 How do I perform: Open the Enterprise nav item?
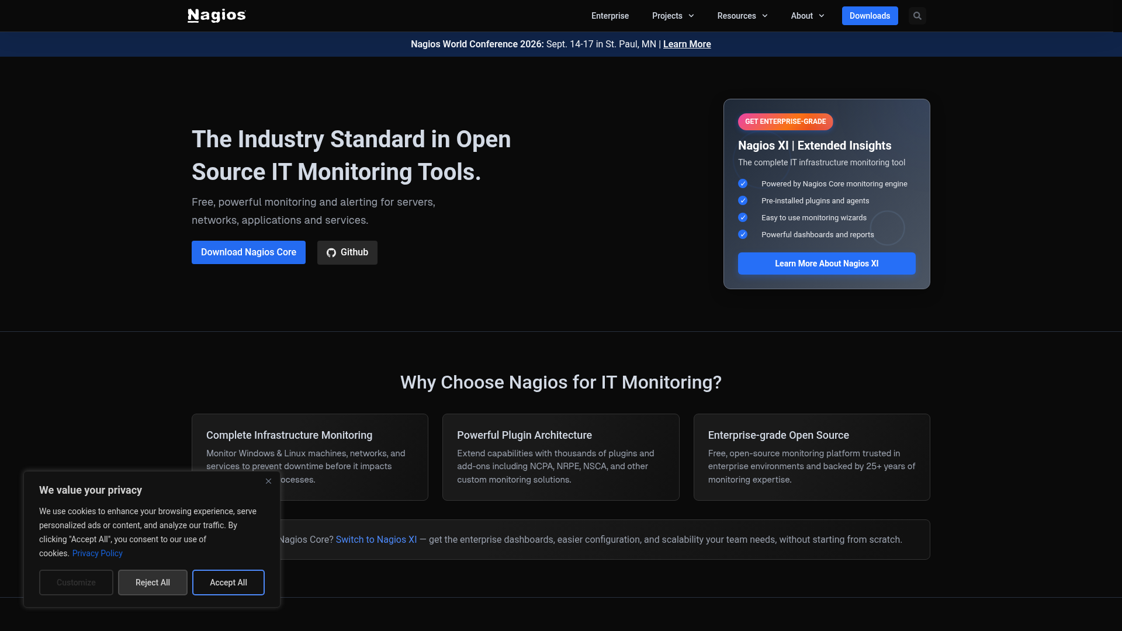pyautogui.click(x=610, y=16)
